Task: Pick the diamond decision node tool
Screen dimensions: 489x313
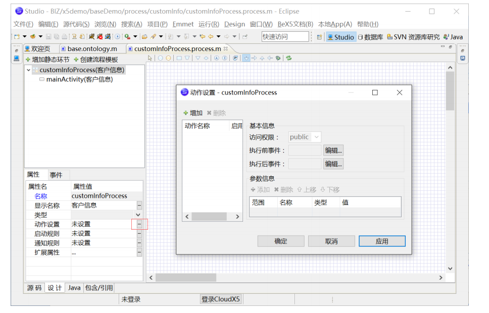Action: point(206,59)
